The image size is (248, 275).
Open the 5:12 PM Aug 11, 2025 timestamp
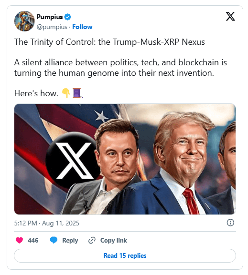[47, 223]
